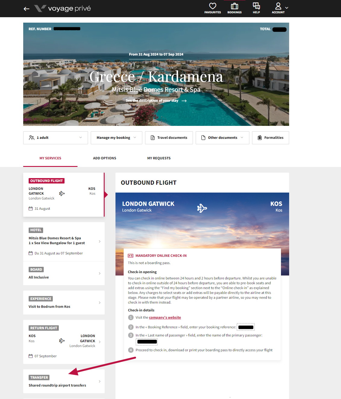Open the company's website link

coord(165,318)
